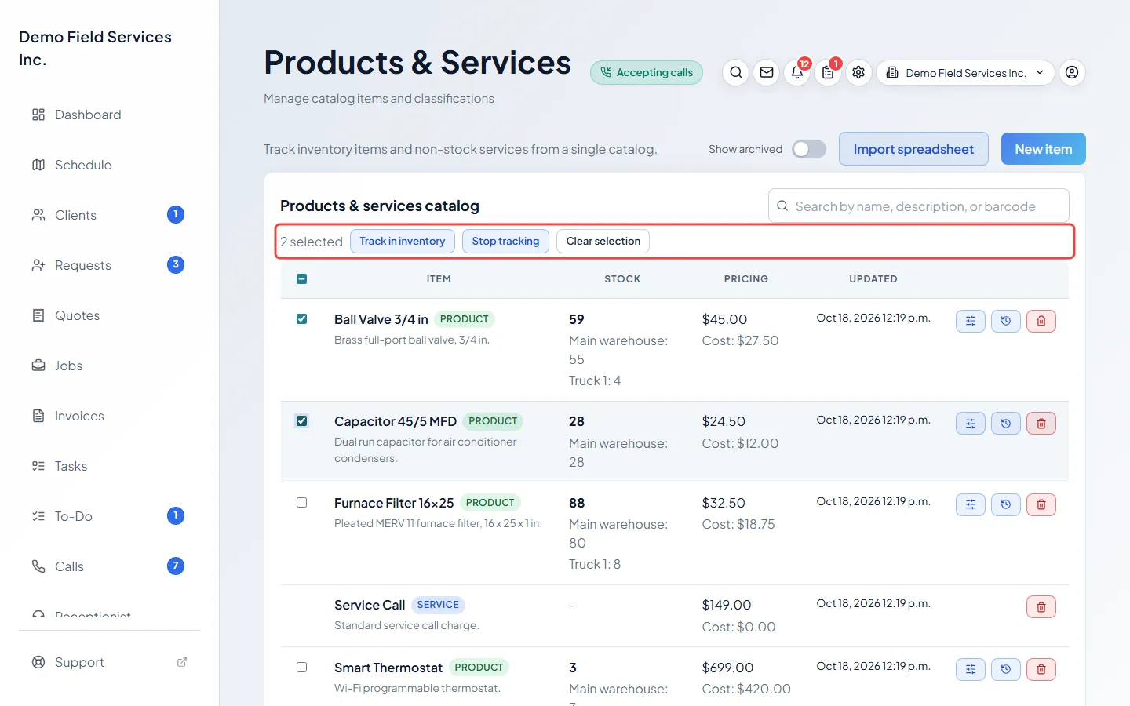Open the settings gear
The image size is (1130, 706).
(x=858, y=73)
